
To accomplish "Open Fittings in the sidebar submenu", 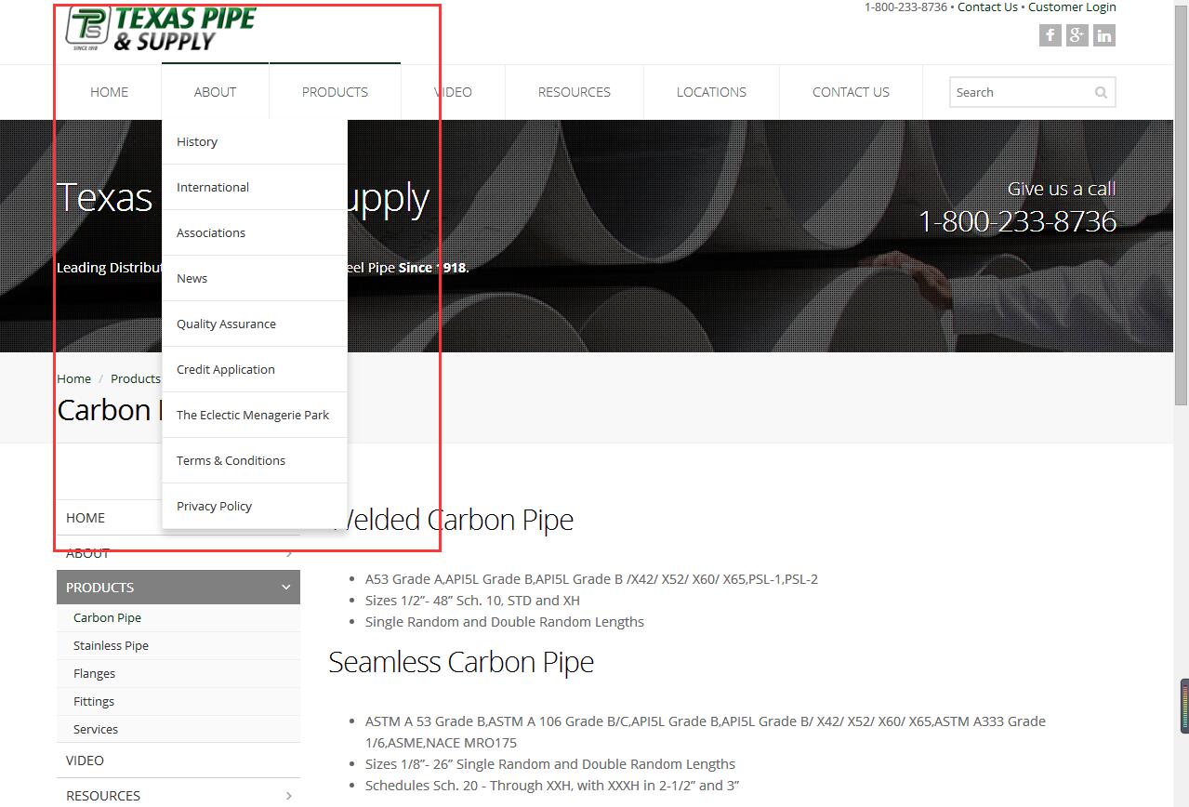I will pyautogui.click(x=94, y=701).
